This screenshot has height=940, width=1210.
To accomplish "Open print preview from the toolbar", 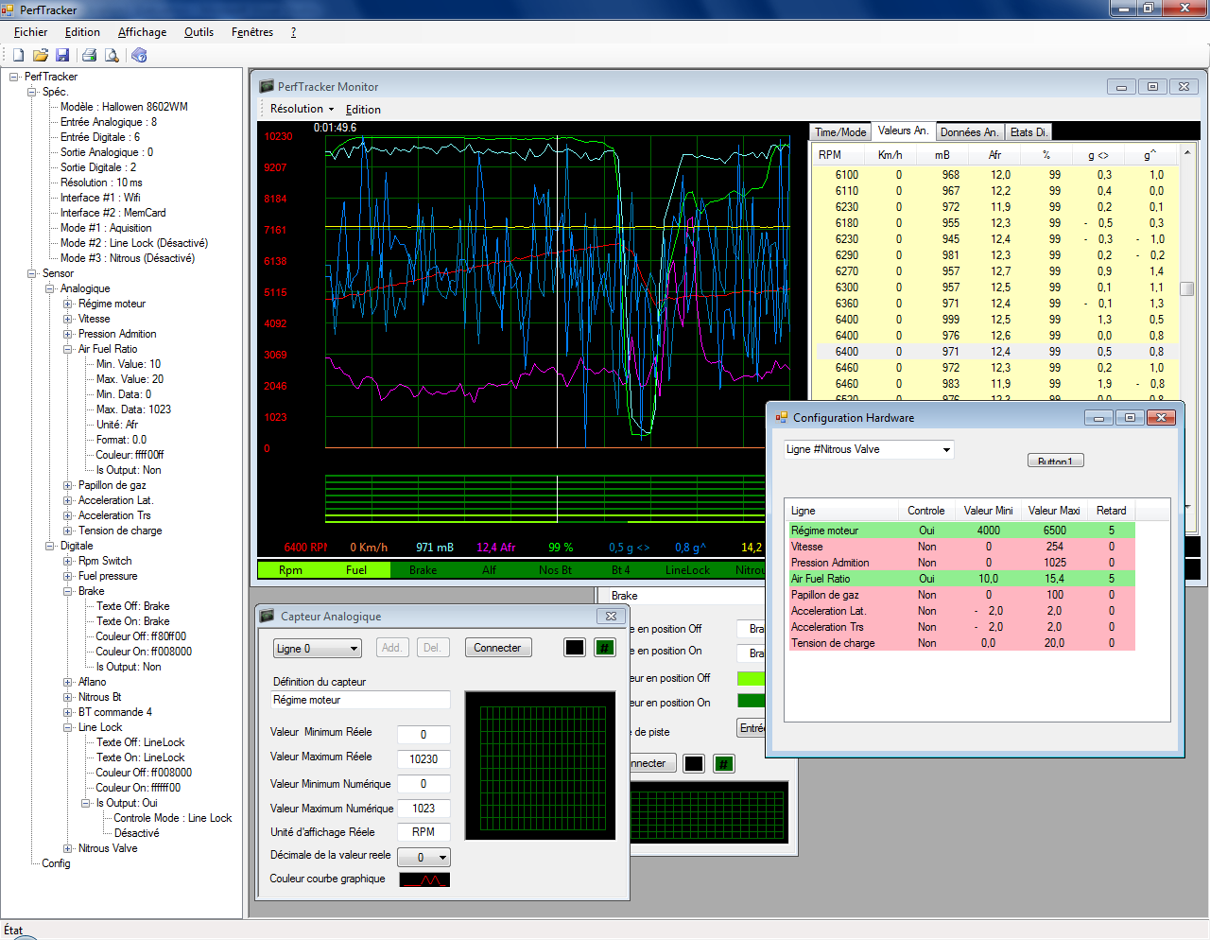I will tap(112, 56).
